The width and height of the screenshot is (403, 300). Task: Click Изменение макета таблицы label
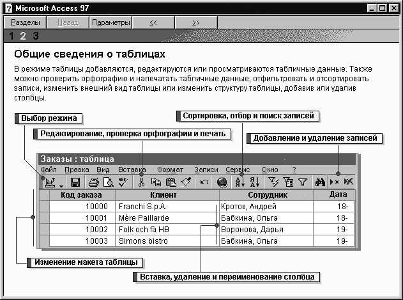click(86, 262)
